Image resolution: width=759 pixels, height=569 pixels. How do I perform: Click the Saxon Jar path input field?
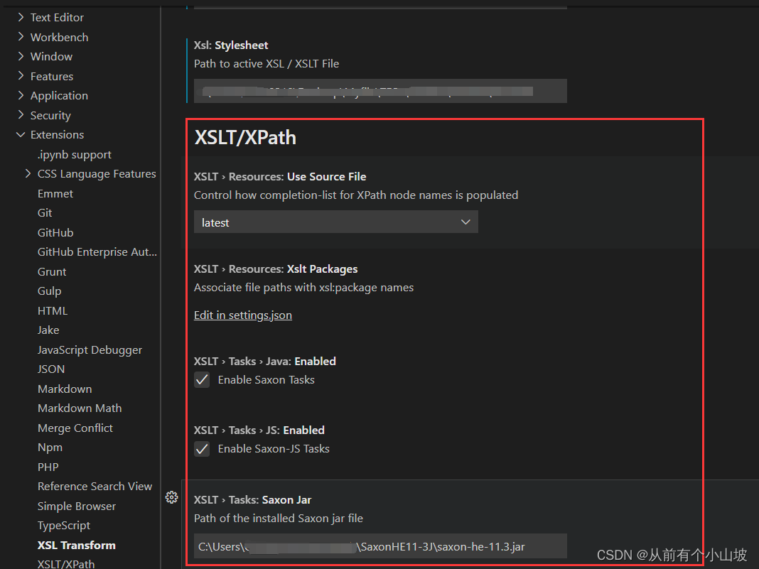380,546
